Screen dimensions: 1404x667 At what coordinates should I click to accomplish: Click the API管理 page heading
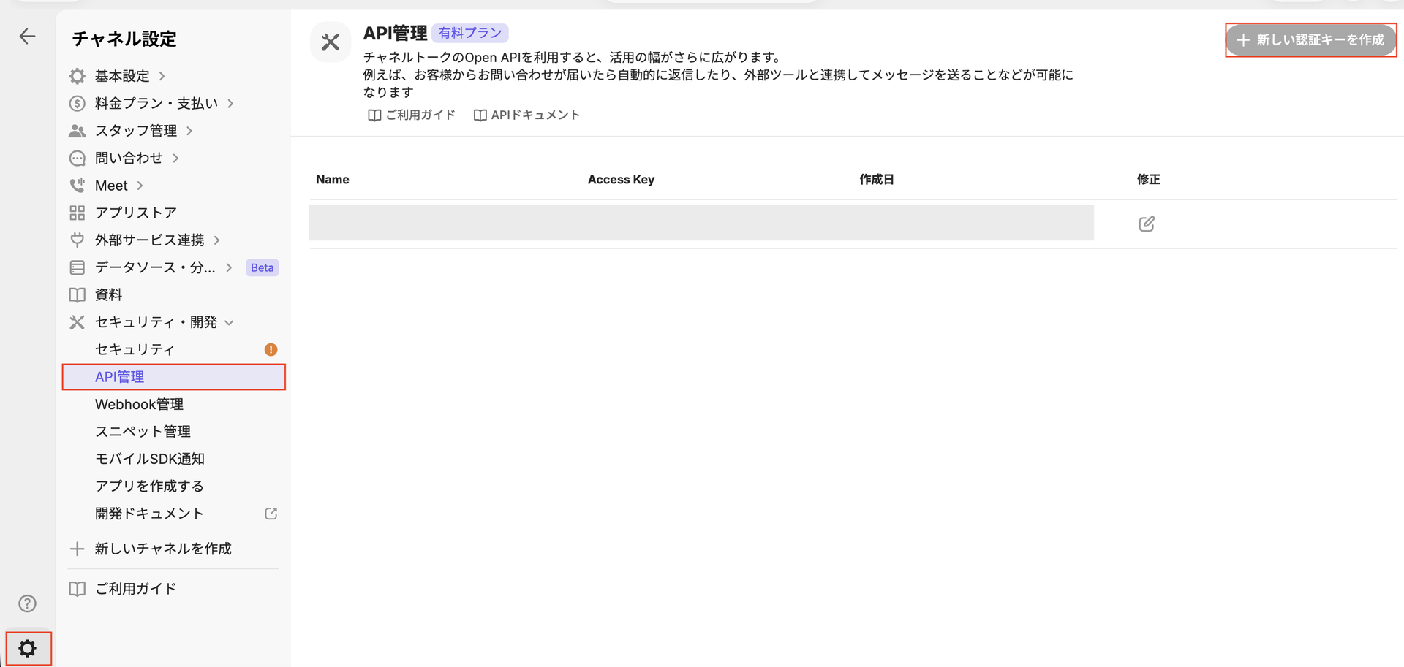coord(395,33)
